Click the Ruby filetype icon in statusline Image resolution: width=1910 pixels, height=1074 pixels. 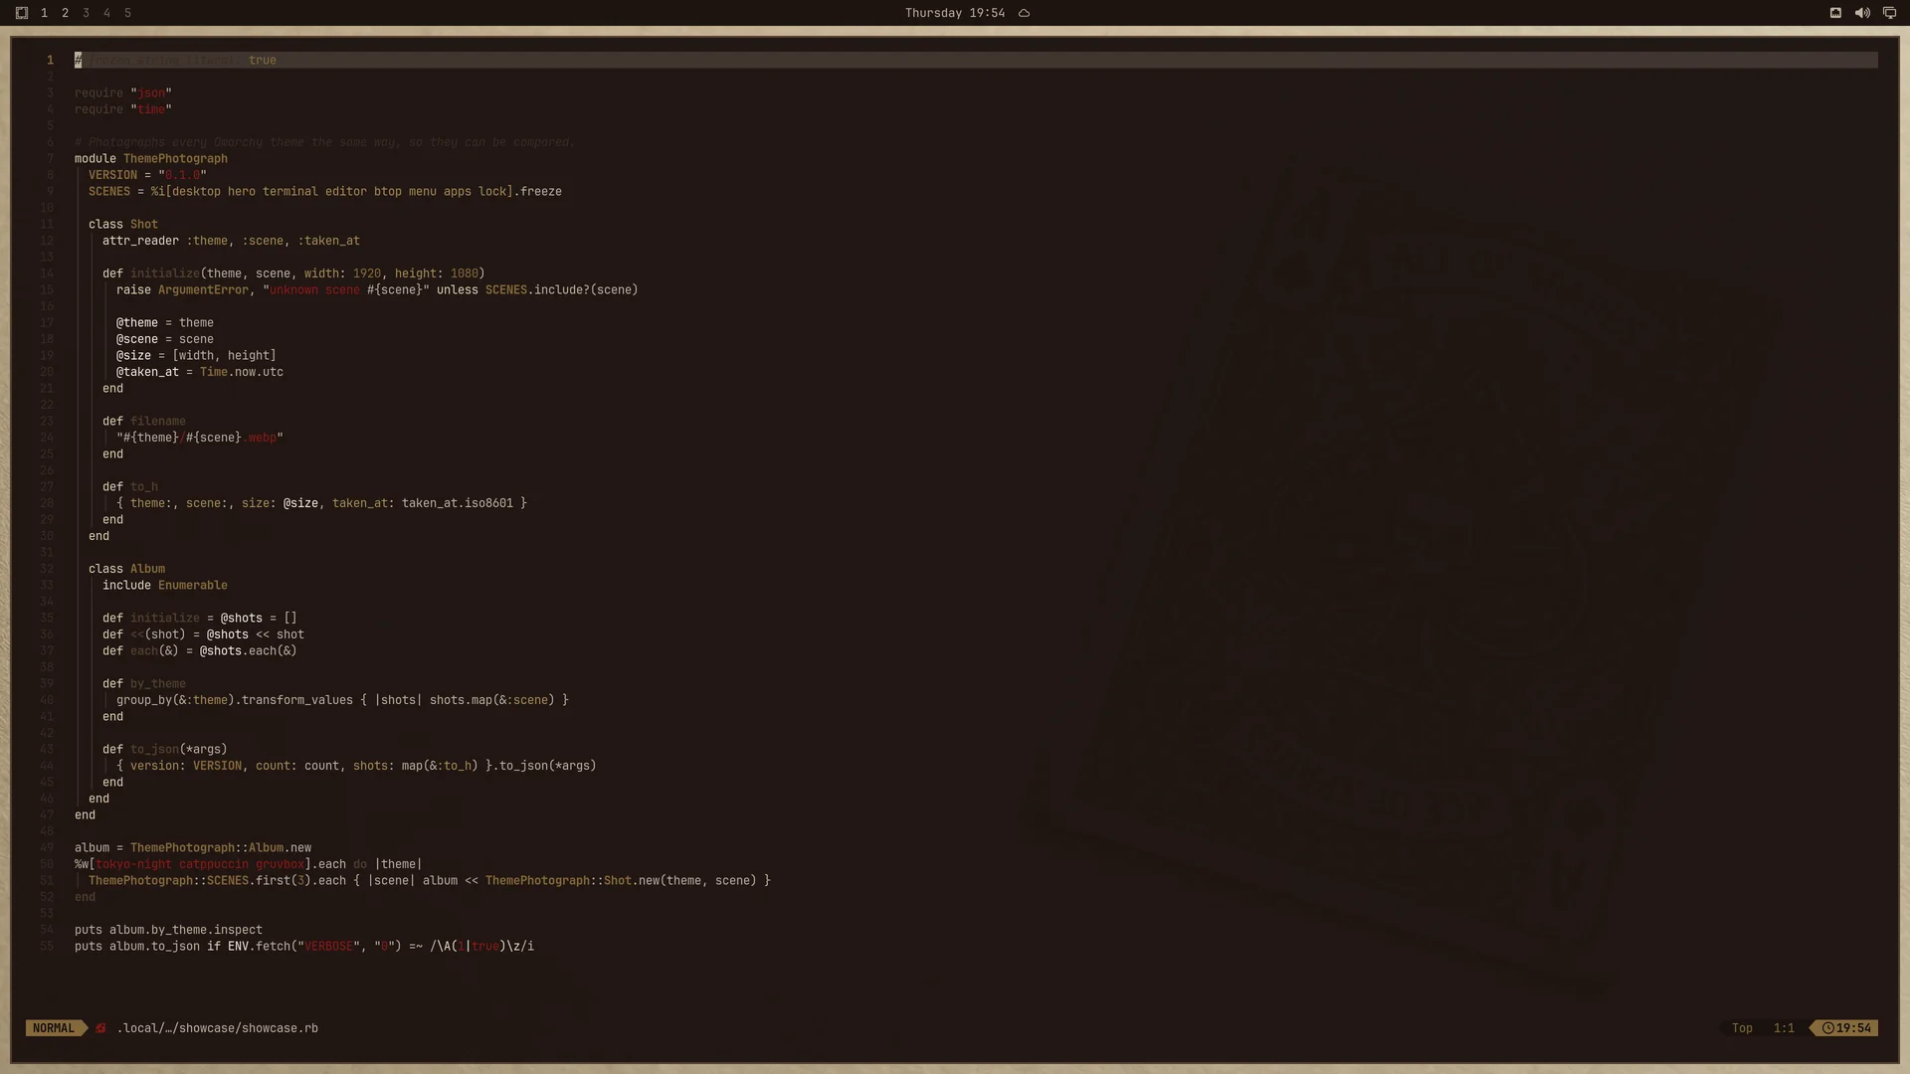(x=100, y=1028)
